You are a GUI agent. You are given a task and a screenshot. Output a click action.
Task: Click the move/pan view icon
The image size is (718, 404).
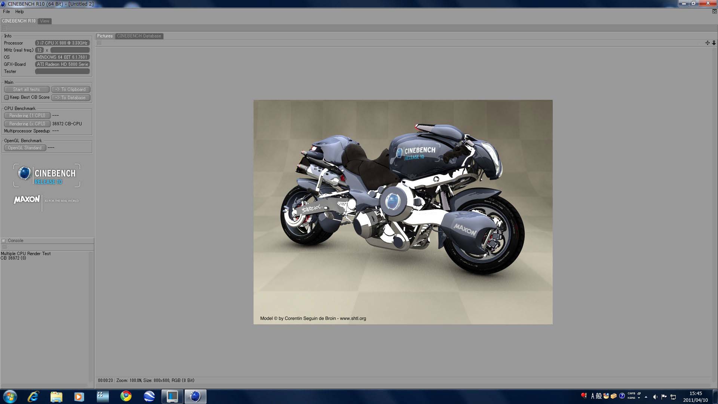click(707, 43)
